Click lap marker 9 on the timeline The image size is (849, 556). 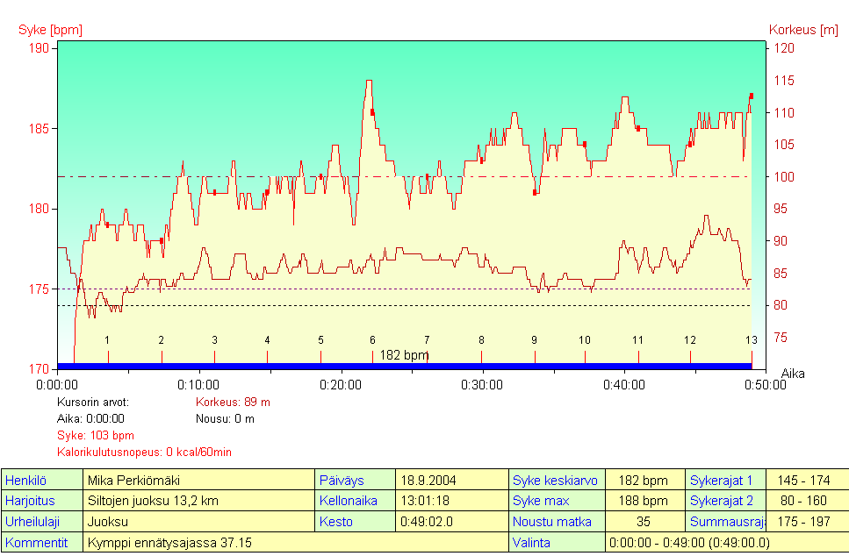(x=534, y=340)
